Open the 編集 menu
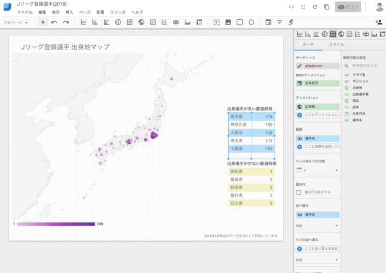Viewport: 386px width, 273px height. (42, 12)
